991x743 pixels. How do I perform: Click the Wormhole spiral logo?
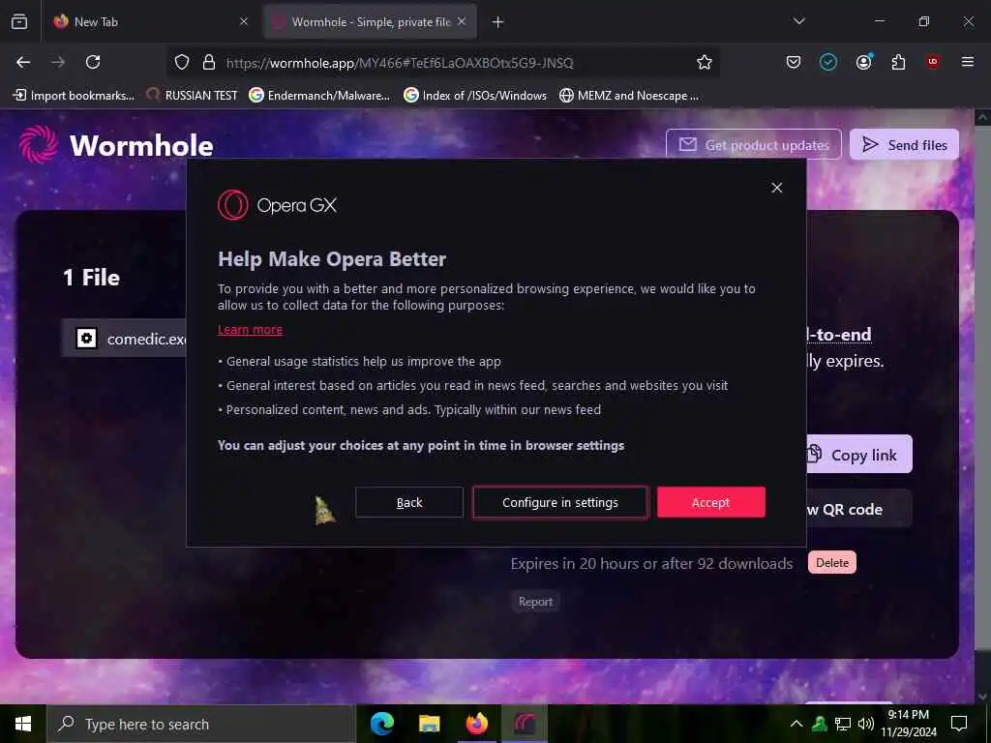pos(39,144)
